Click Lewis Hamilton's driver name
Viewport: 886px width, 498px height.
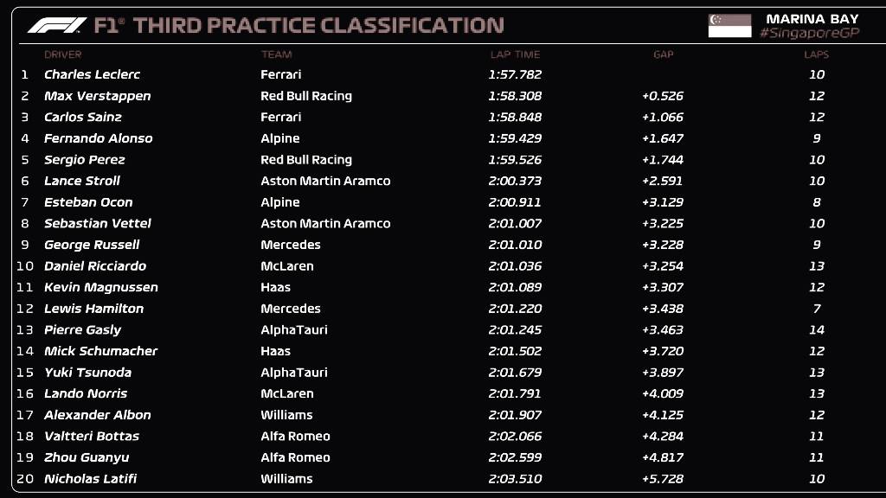[x=93, y=309]
